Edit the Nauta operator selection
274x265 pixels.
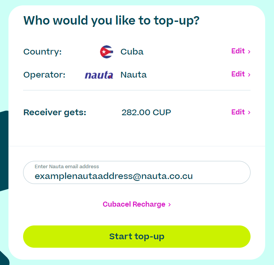241,74
